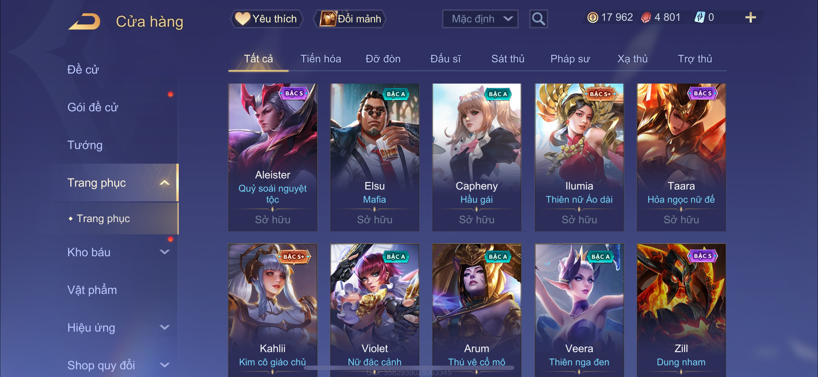Expand the Kho báu section
818x377 pixels.
click(164, 252)
